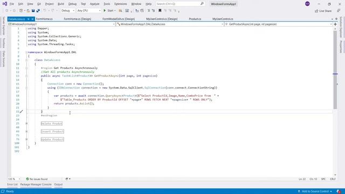Open the user account avatar

(307, 4)
